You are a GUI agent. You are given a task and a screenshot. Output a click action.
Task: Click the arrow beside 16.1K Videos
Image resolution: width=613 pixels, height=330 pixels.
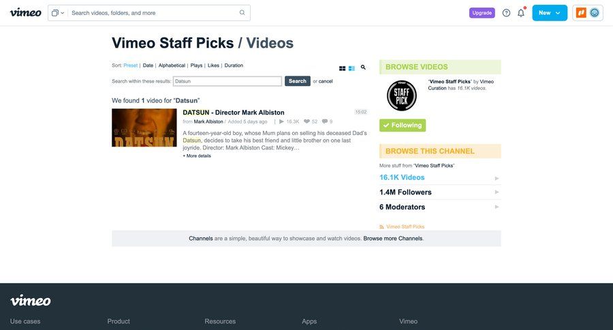pyautogui.click(x=497, y=178)
